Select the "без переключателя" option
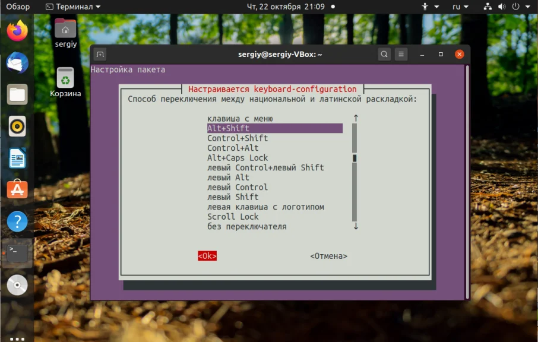This screenshot has width=538, height=342. [x=246, y=226]
